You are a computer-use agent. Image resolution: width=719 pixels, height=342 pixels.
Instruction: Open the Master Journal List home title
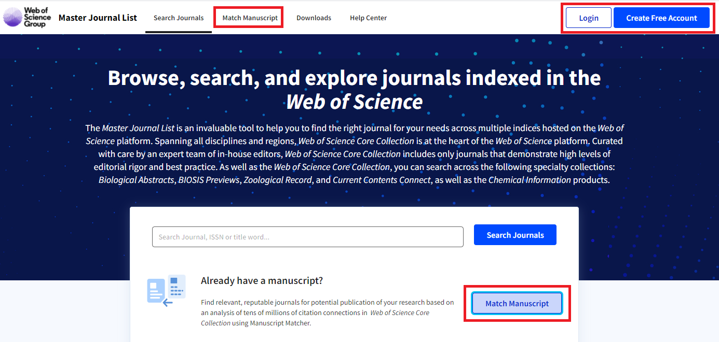tap(98, 18)
